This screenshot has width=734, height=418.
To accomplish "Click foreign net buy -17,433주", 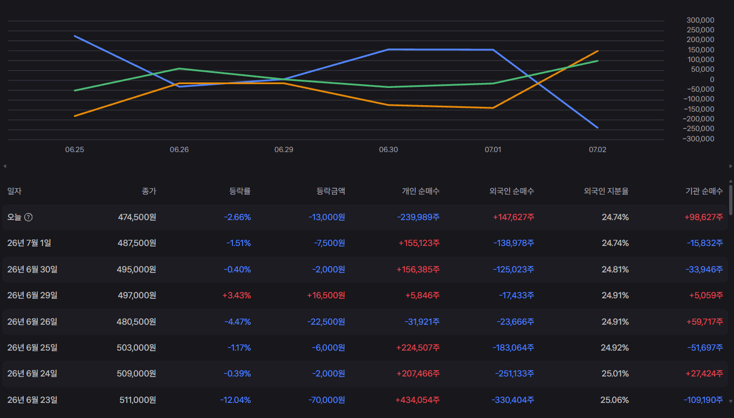I will tap(516, 296).
